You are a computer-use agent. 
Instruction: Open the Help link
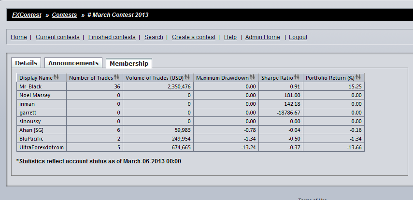(x=230, y=37)
